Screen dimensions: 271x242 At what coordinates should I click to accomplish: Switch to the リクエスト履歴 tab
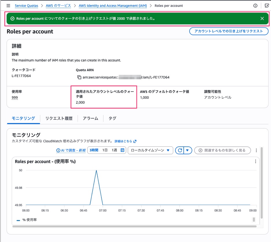59,118
